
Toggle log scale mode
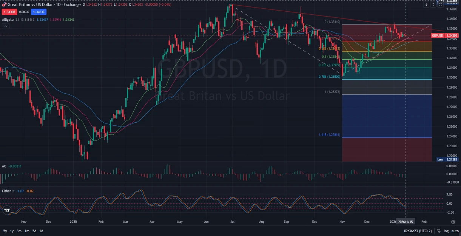(446, 231)
